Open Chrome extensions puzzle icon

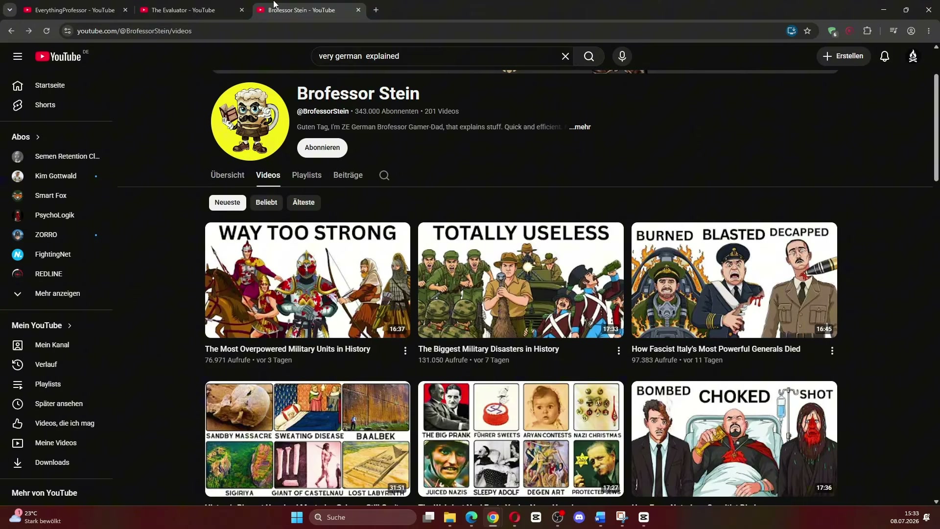pyautogui.click(x=867, y=31)
